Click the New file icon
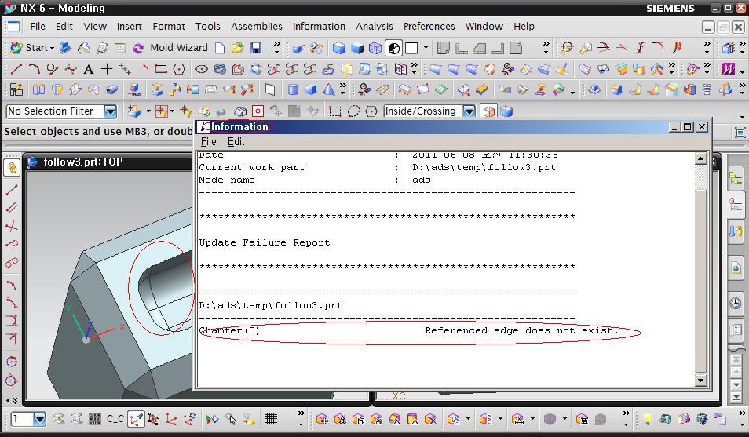The image size is (749, 437). pyautogui.click(x=220, y=48)
